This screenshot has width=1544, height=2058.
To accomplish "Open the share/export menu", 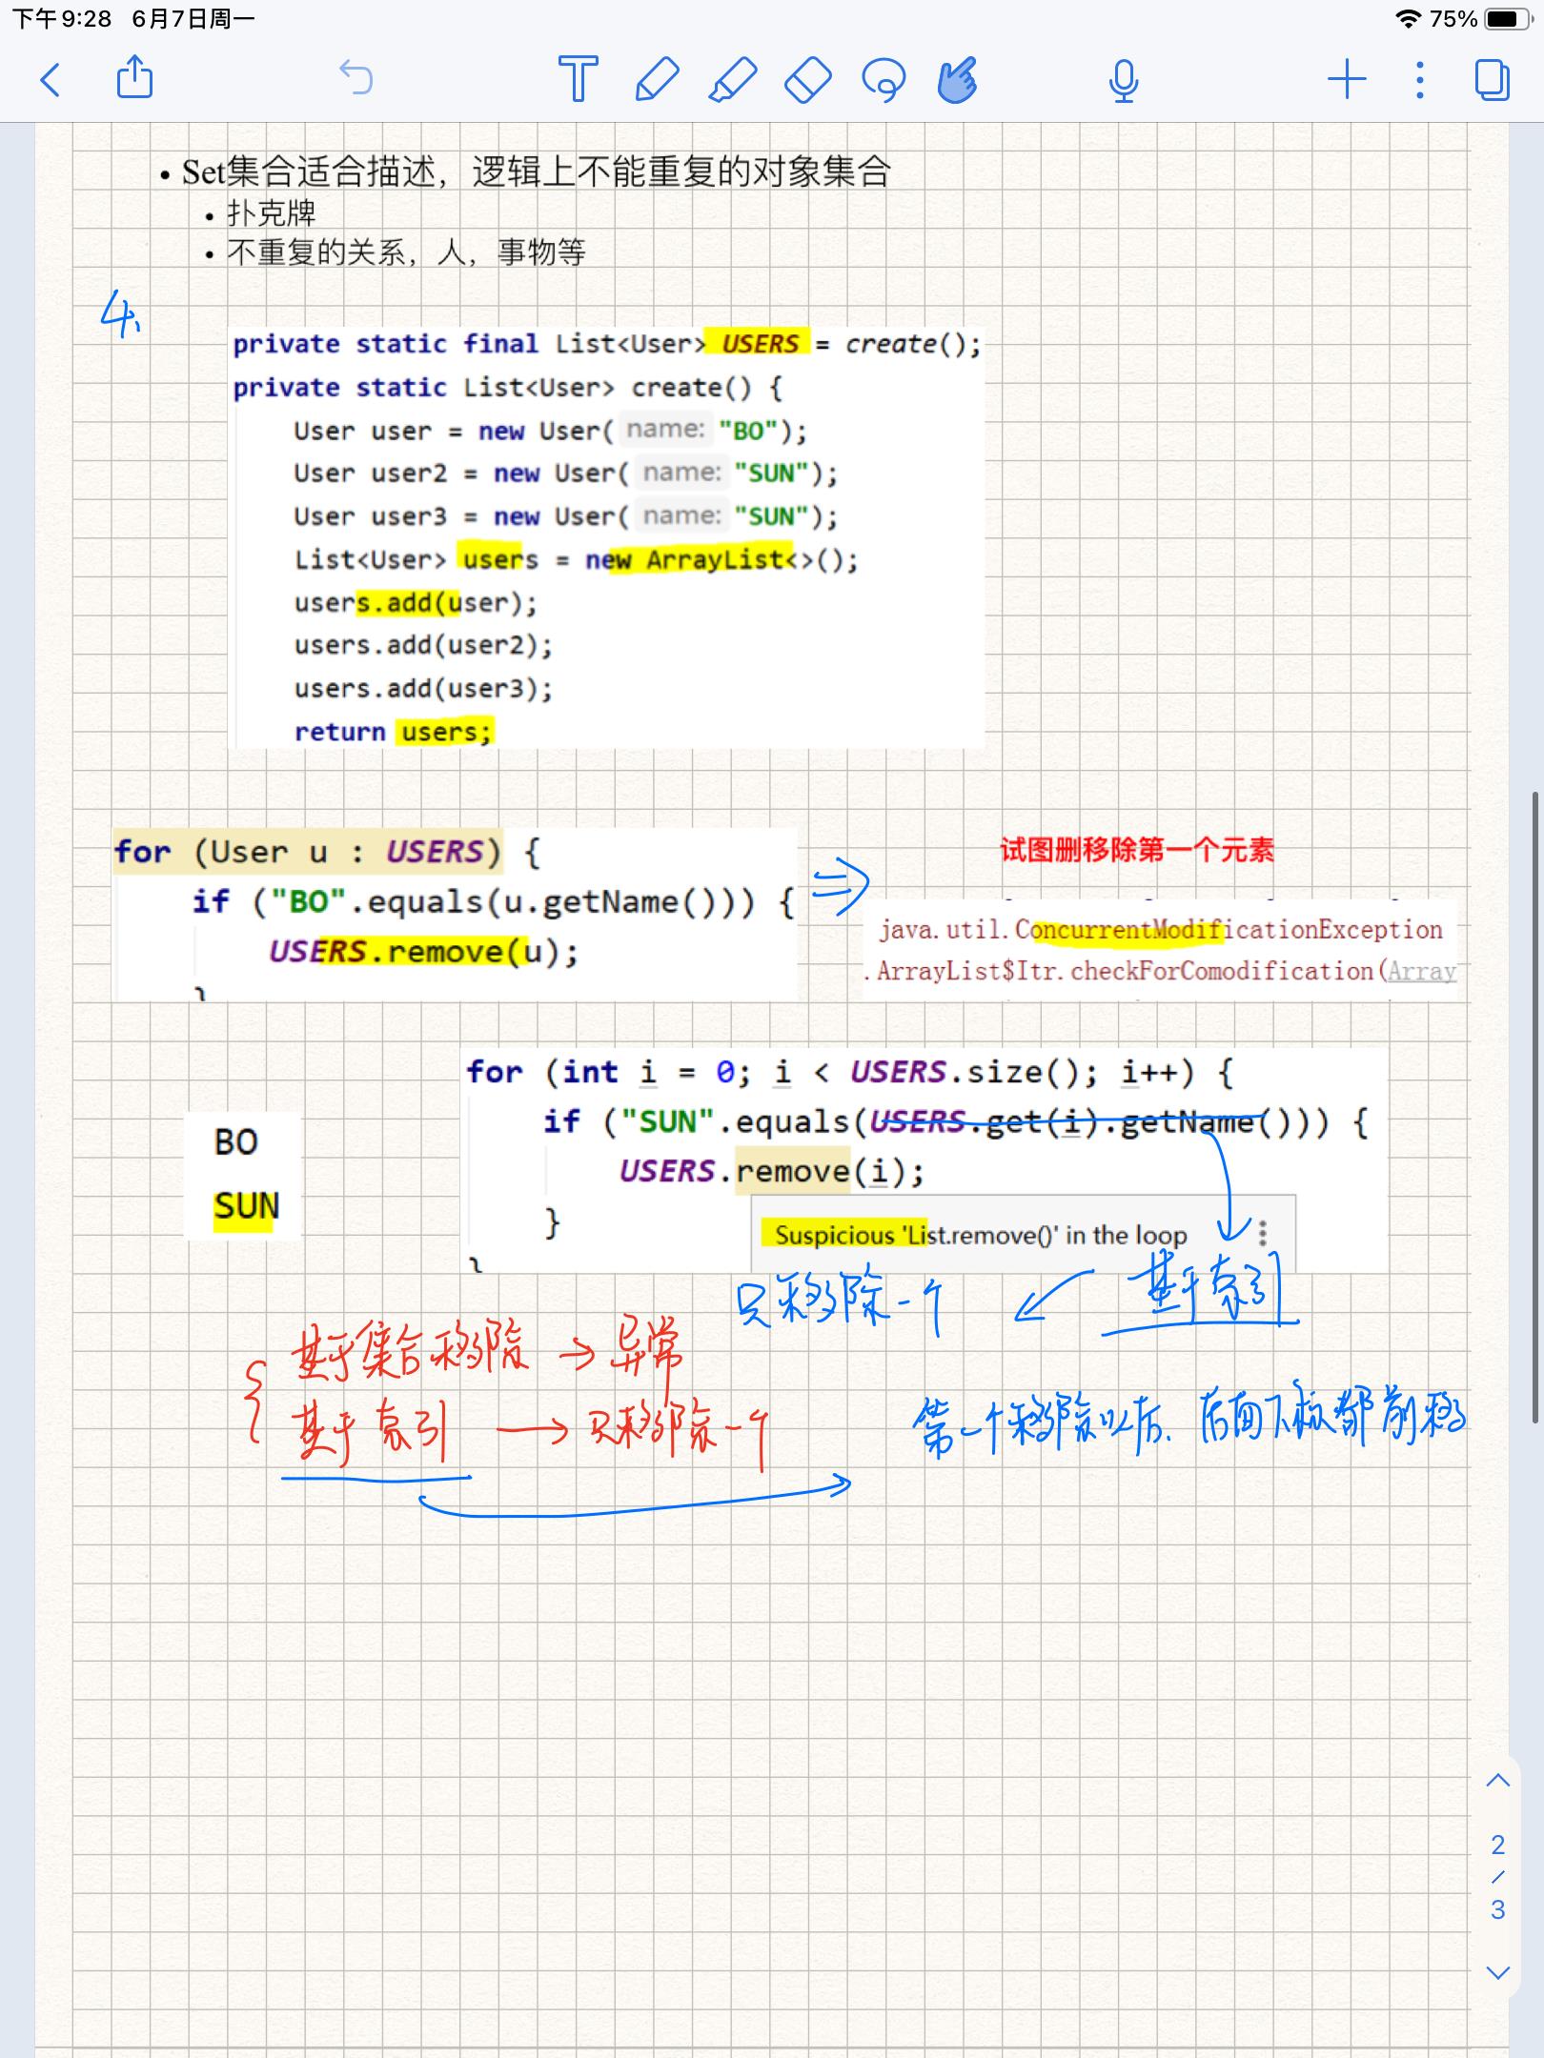I will 134,77.
